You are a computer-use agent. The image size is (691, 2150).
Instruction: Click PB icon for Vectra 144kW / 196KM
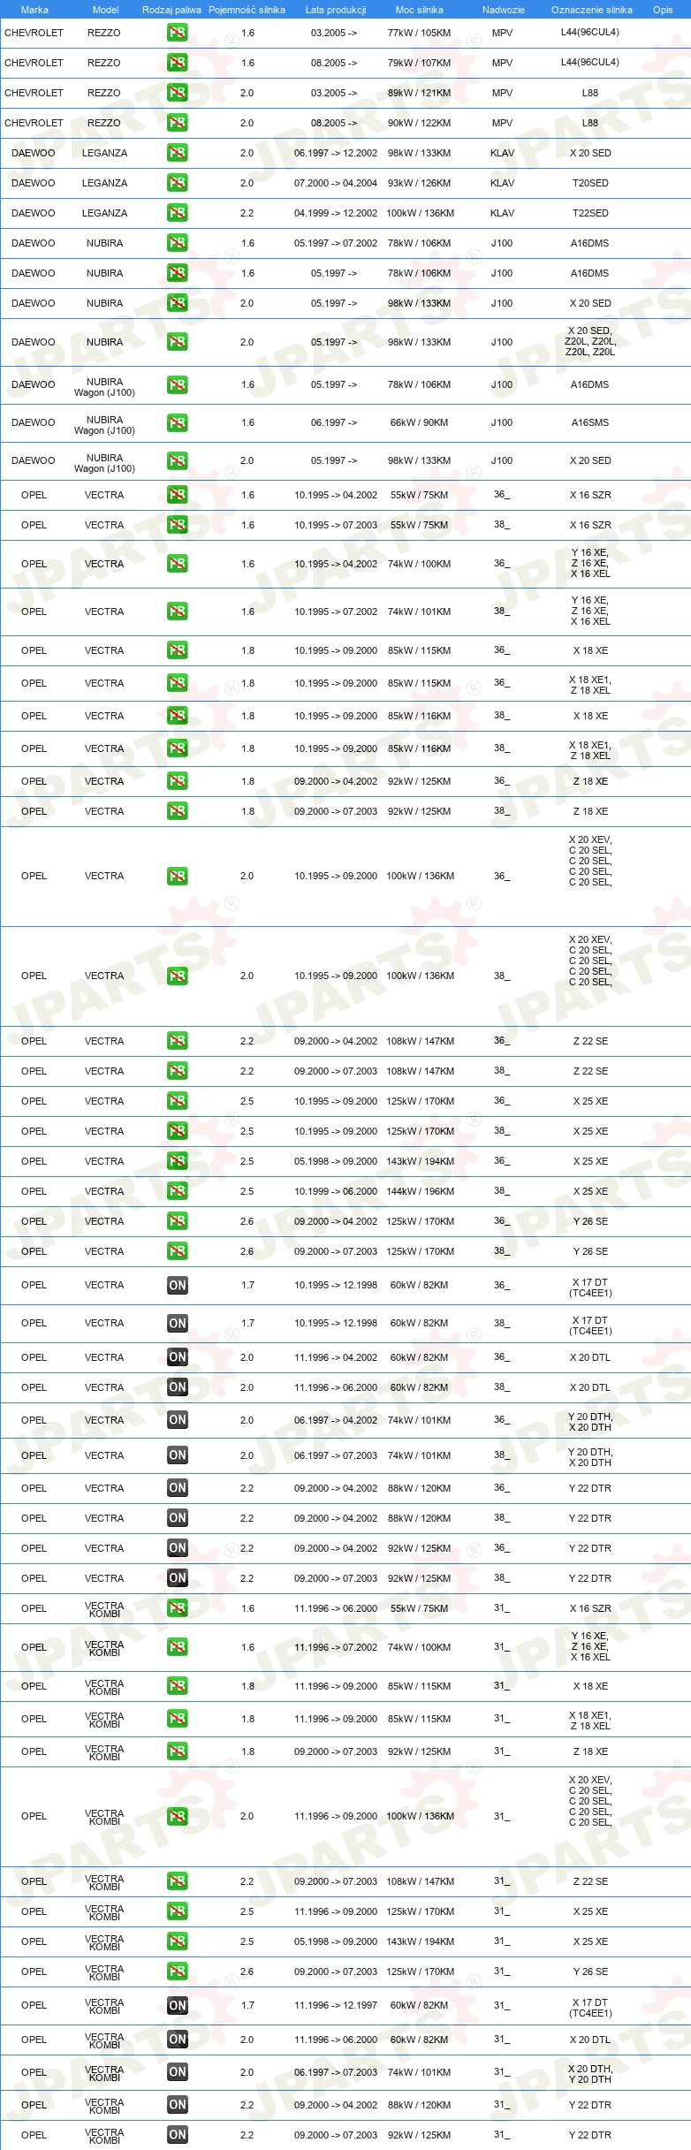coord(178,1191)
